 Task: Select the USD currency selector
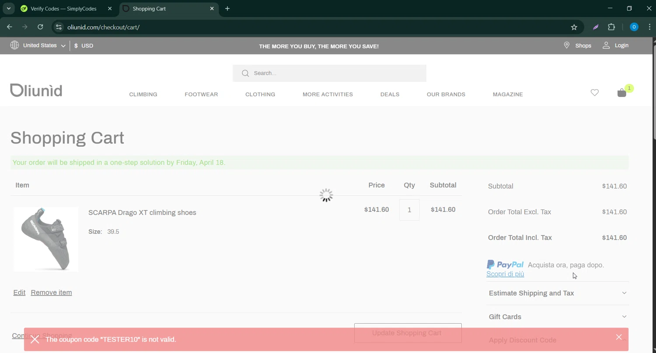point(84,45)
